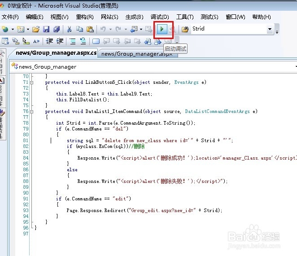297x256 pixels.
Task: Open the 网站(S) menu
Action: click(109, 17)
